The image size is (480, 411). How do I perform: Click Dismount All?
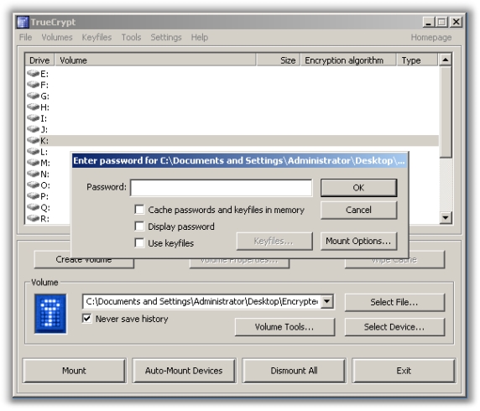294,371
